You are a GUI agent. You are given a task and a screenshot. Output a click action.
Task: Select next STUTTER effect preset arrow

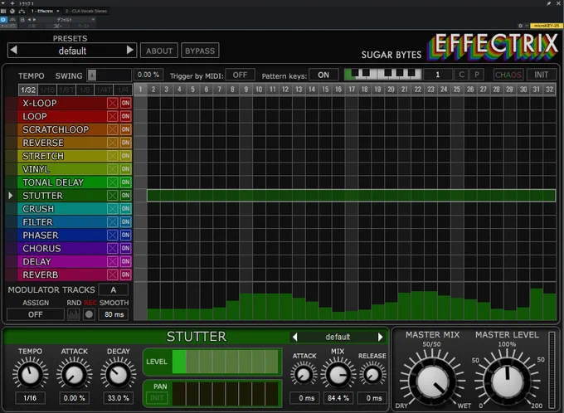(x=380, y=337)
